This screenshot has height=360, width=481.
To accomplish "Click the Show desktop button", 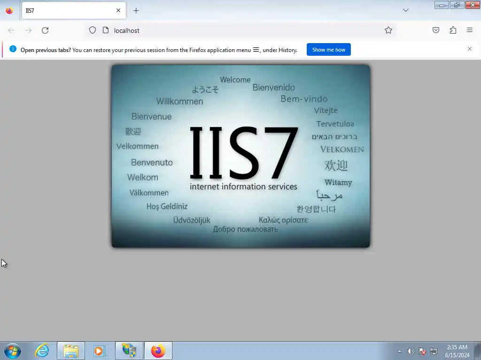I will (477, 351).
